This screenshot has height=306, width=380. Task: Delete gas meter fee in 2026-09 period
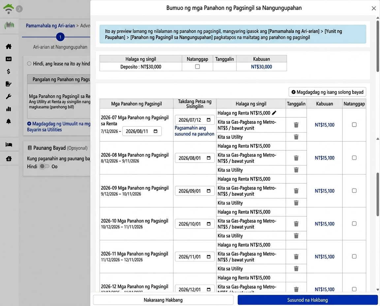pyautogui.click(x=296, y=191)
